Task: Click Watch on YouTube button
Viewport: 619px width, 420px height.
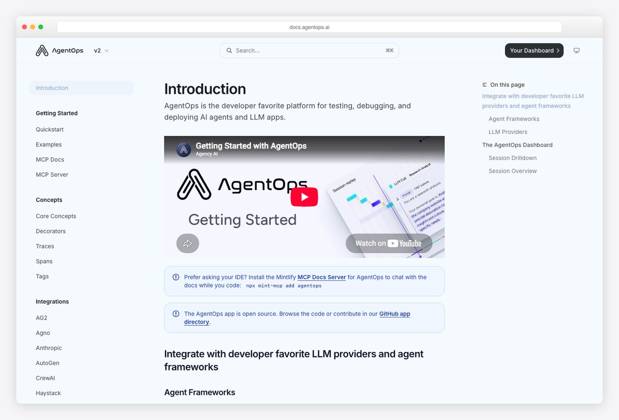Action: [x=389, y=243]
